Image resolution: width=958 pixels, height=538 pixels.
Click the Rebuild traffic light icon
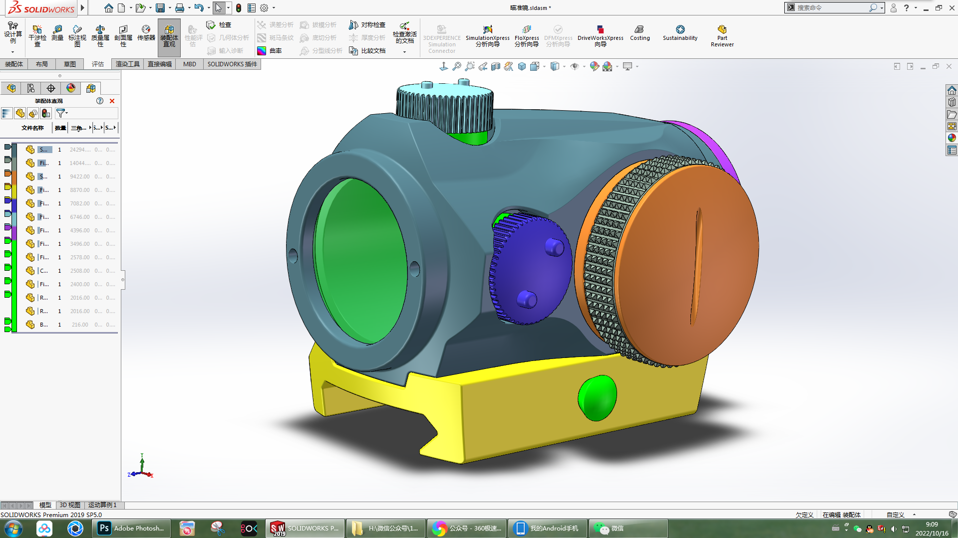[239, 8]
